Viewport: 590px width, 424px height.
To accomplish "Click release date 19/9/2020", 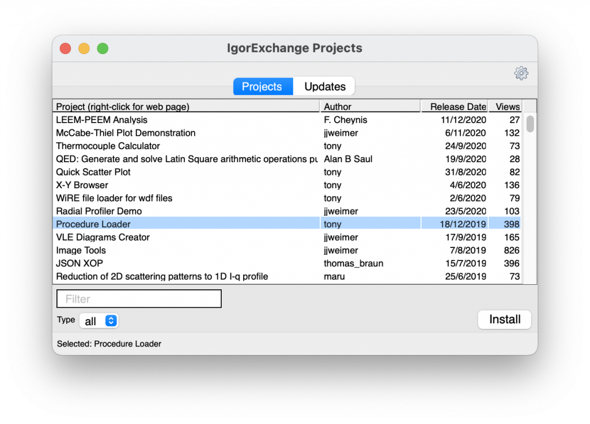I will pyautogui.click(x=466, y=159).
